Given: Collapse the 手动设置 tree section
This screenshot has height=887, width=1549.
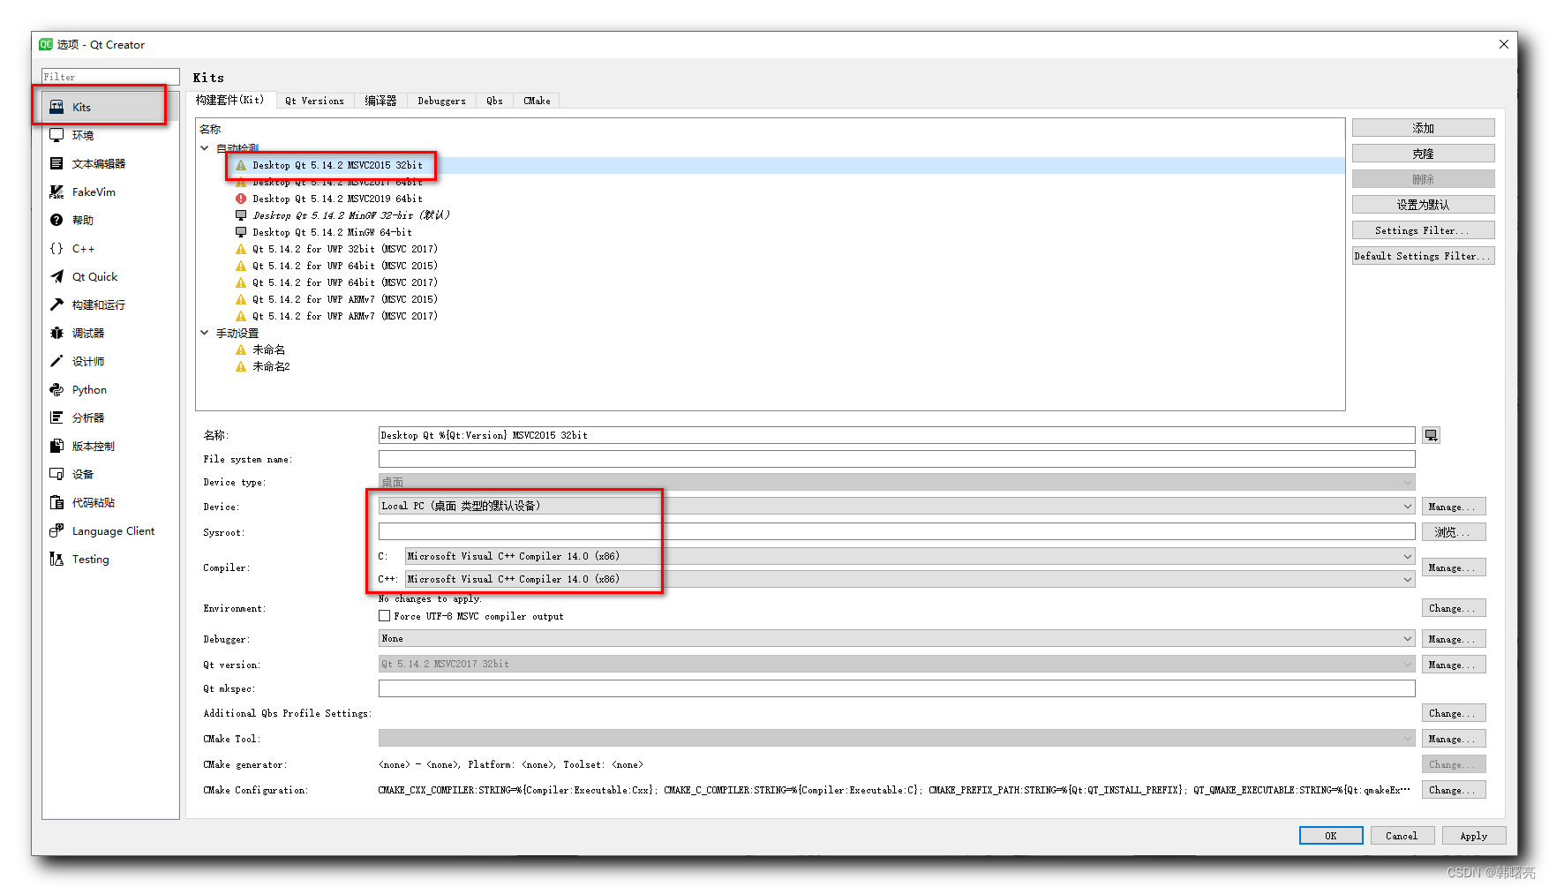Looking at the screenshot, I should pos(204,333).
